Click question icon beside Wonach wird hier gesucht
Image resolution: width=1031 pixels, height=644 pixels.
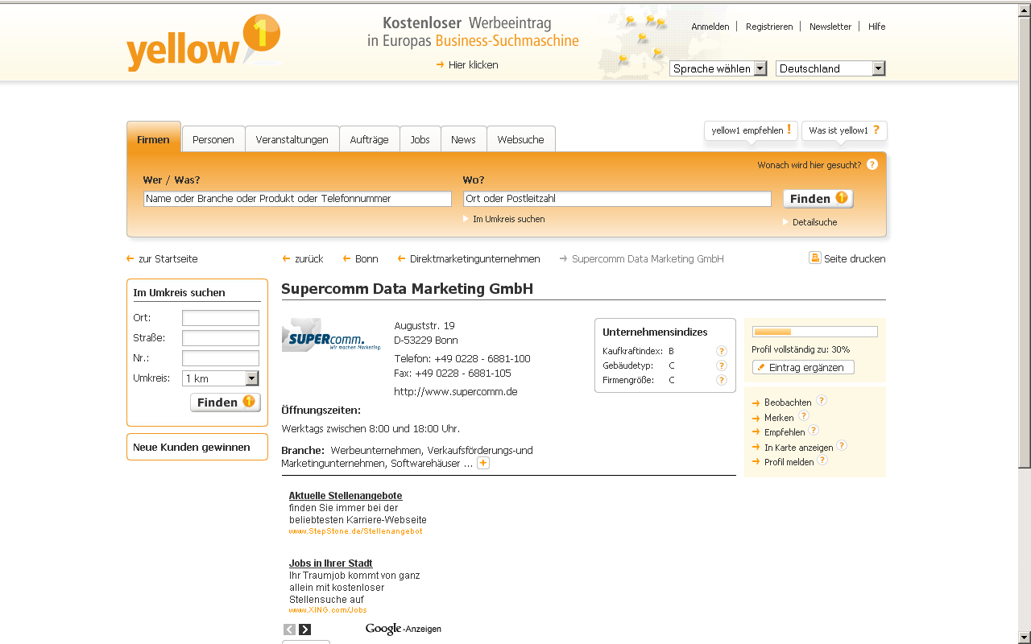[x=872, y=164]
